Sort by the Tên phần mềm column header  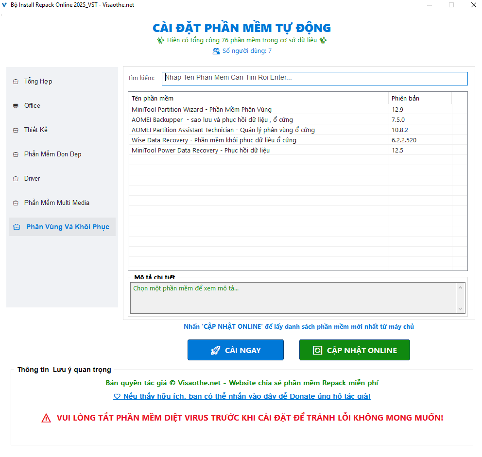(x=258, y=99)
